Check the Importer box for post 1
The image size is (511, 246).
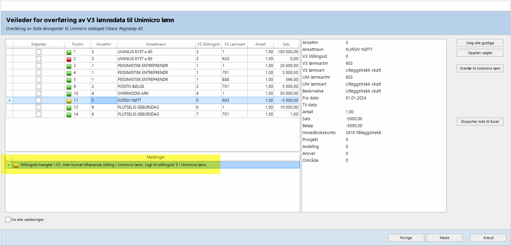pyautogui.click(x=39, y=52)
